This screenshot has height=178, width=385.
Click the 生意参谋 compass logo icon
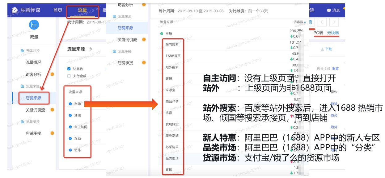click(15, 10)
